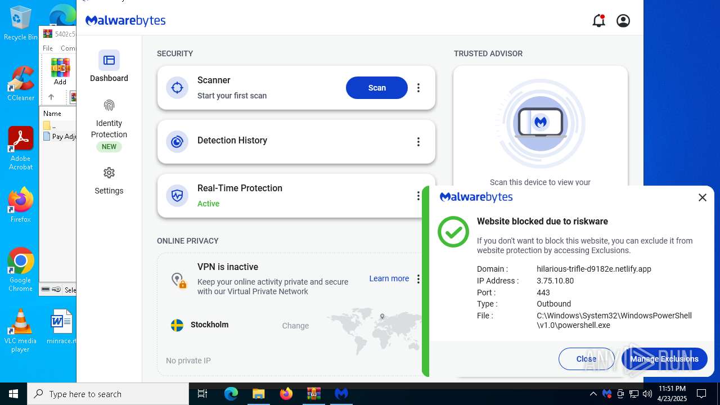Open Identity Protection fingerprint icon

(109, 105)
